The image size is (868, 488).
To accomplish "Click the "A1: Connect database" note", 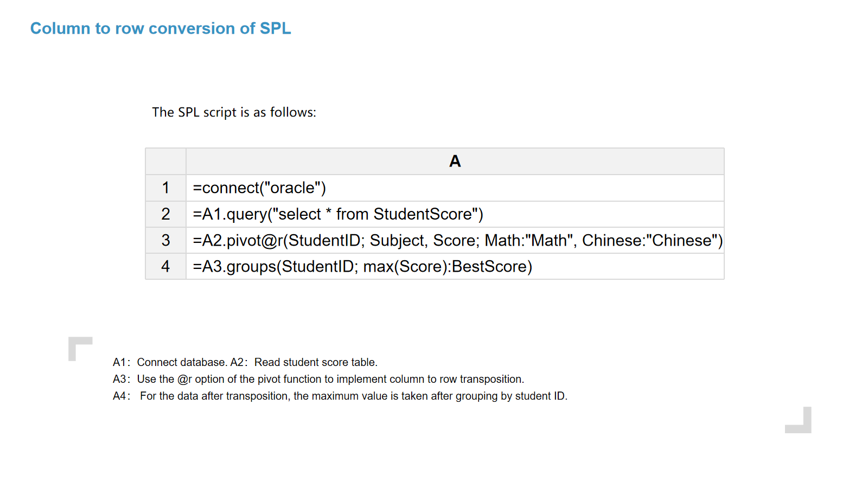I will pyautogui.click(x=169, y=362).
